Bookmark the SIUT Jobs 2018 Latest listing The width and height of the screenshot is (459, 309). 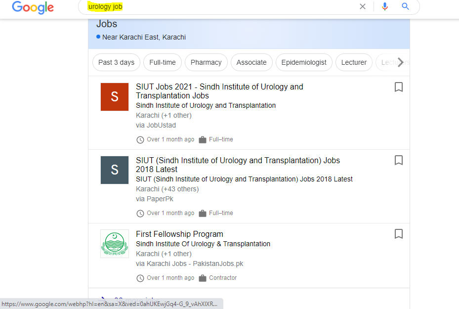(x=398, y=160)
